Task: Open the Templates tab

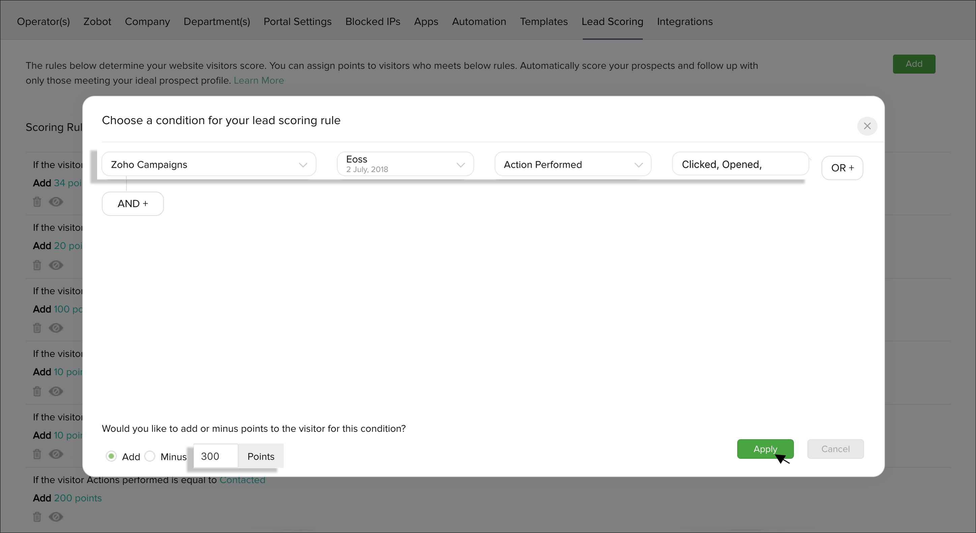Action: (544, 22)
